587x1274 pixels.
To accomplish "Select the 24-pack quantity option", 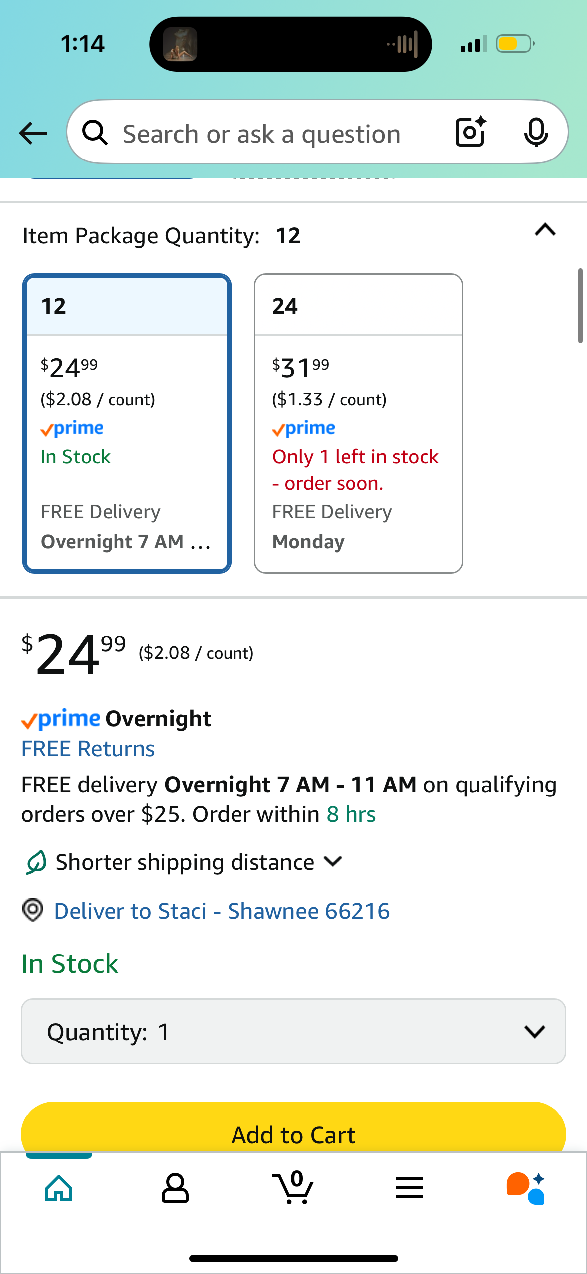I will pos(358,423).
